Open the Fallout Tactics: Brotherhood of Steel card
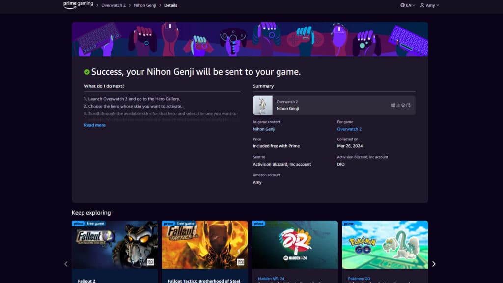 tap(205, 245)
